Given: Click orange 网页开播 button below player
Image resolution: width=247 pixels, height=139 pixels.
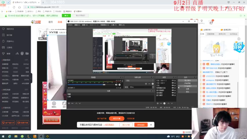Looking at the screenshot, I should coord(117,119).
